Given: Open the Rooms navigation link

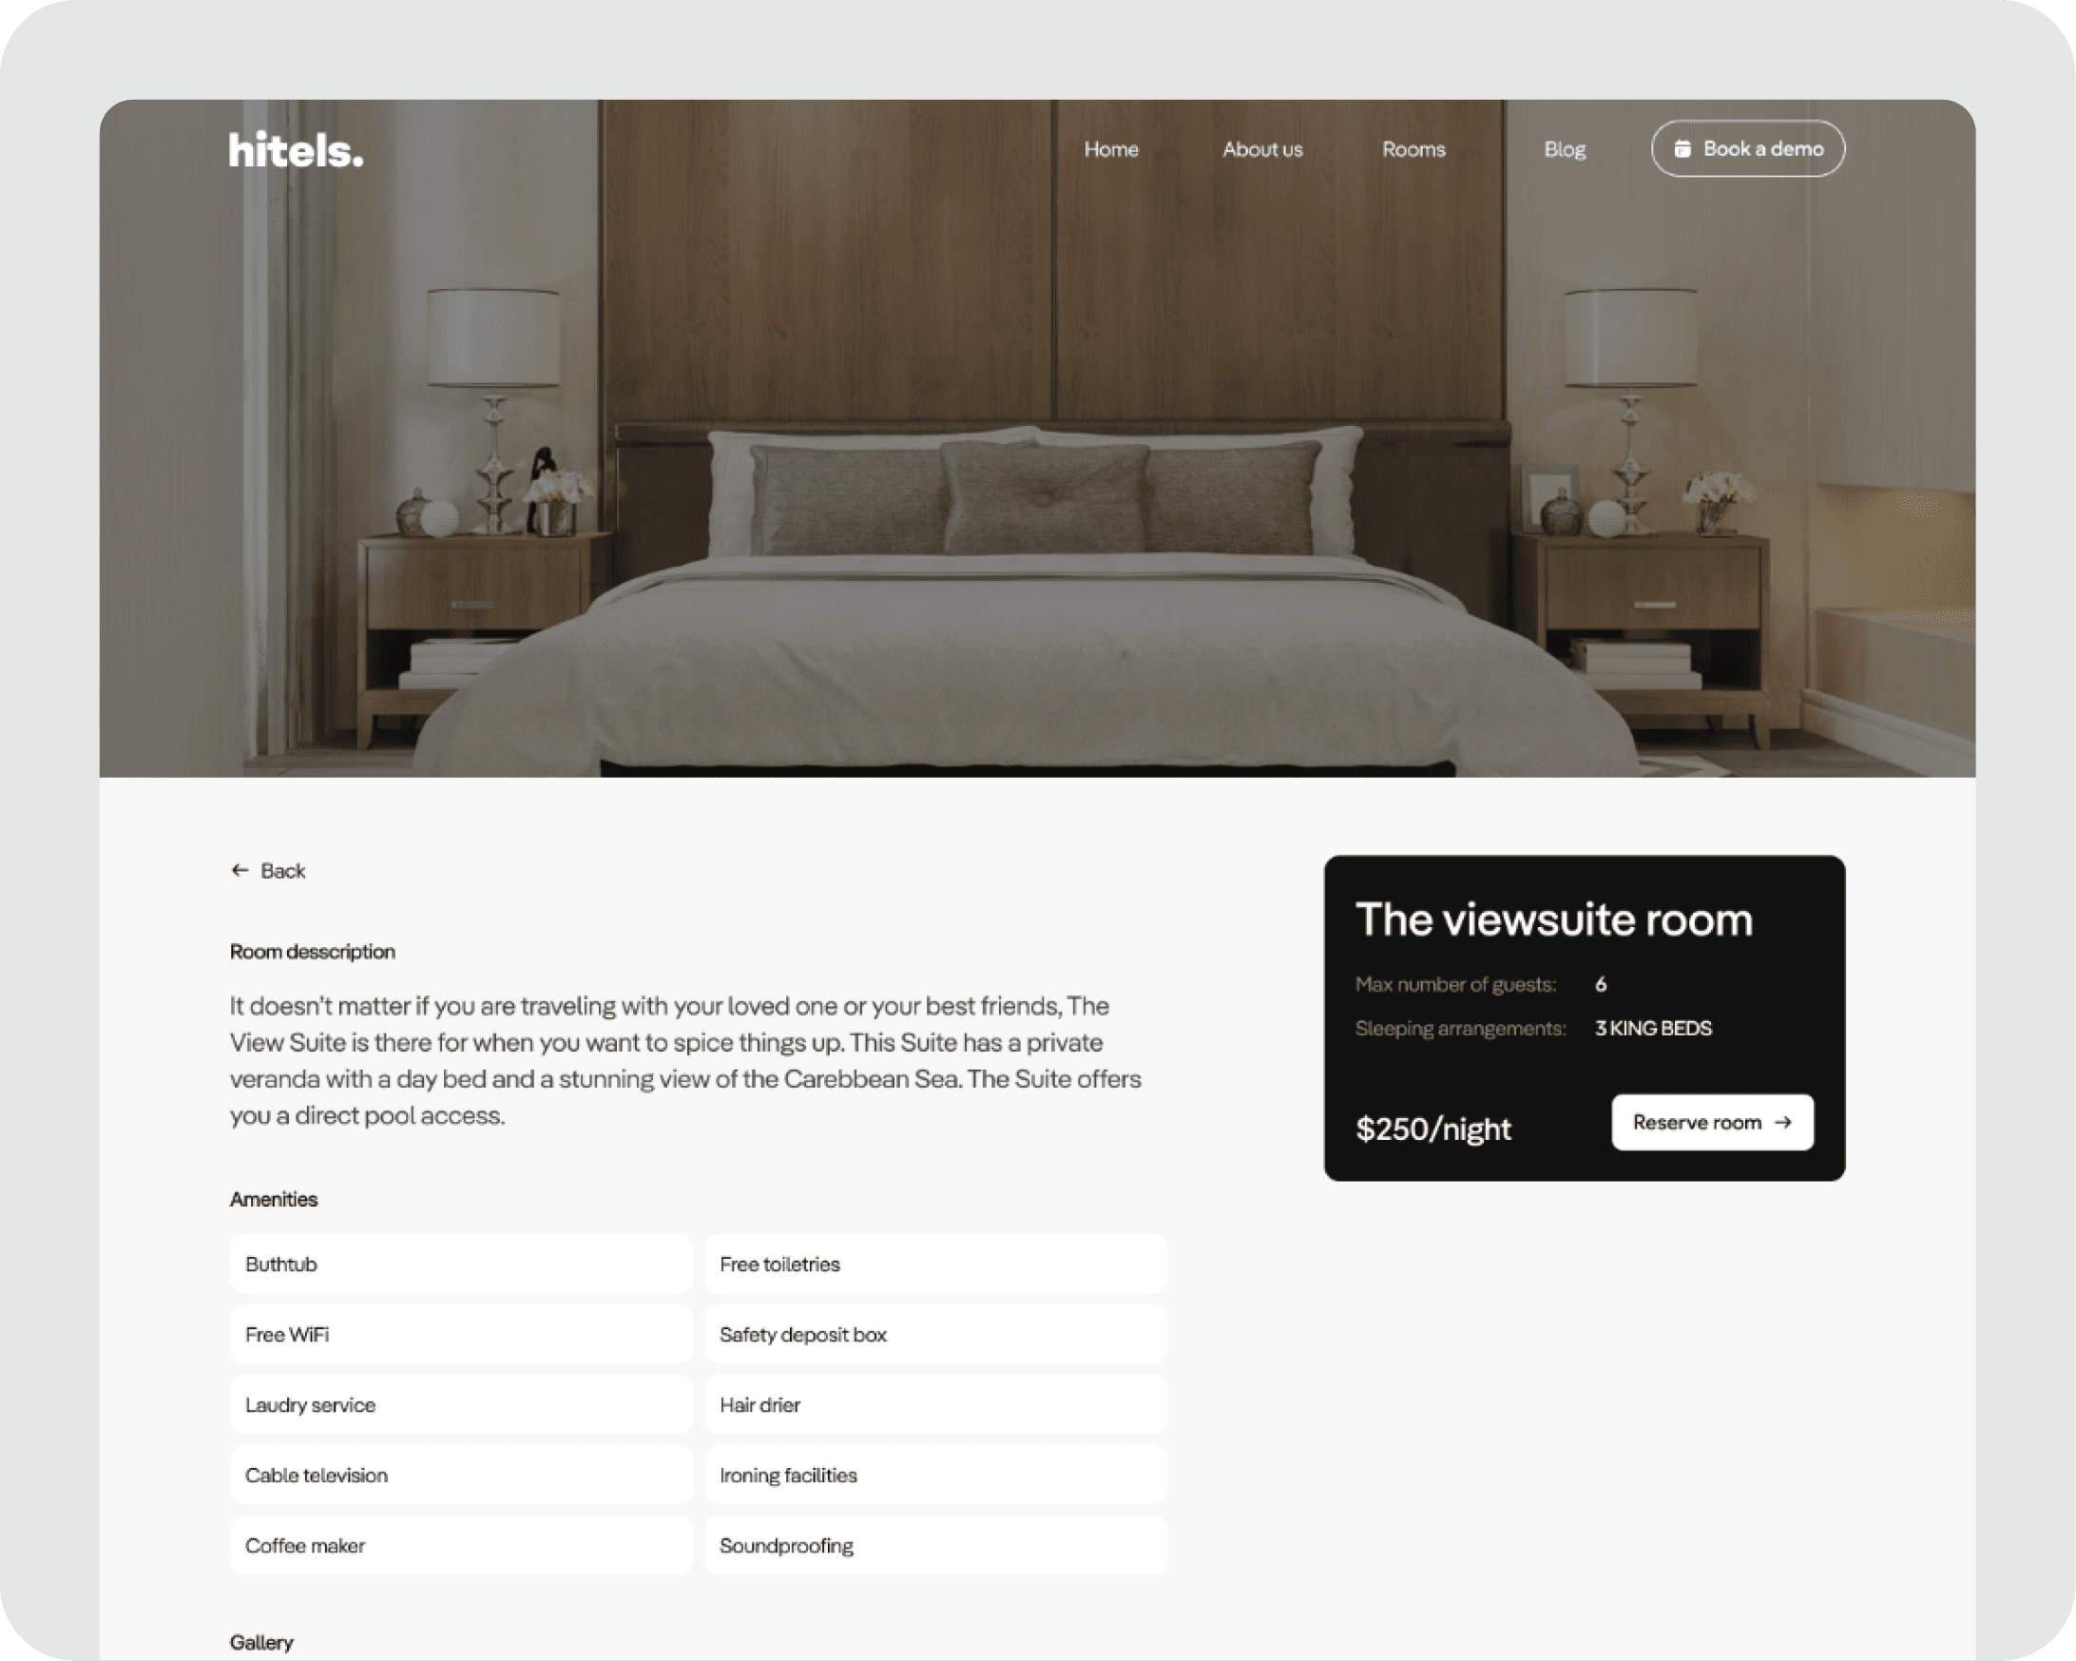Looking at the screenshot, I should click(x=1413, y=149).
